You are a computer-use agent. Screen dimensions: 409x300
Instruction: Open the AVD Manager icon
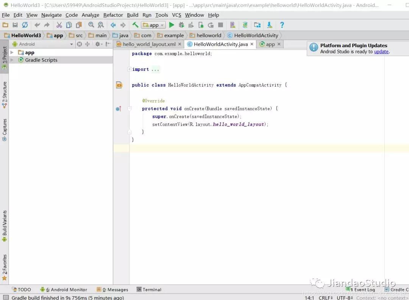pyautogui.click(x=233, y=25)
